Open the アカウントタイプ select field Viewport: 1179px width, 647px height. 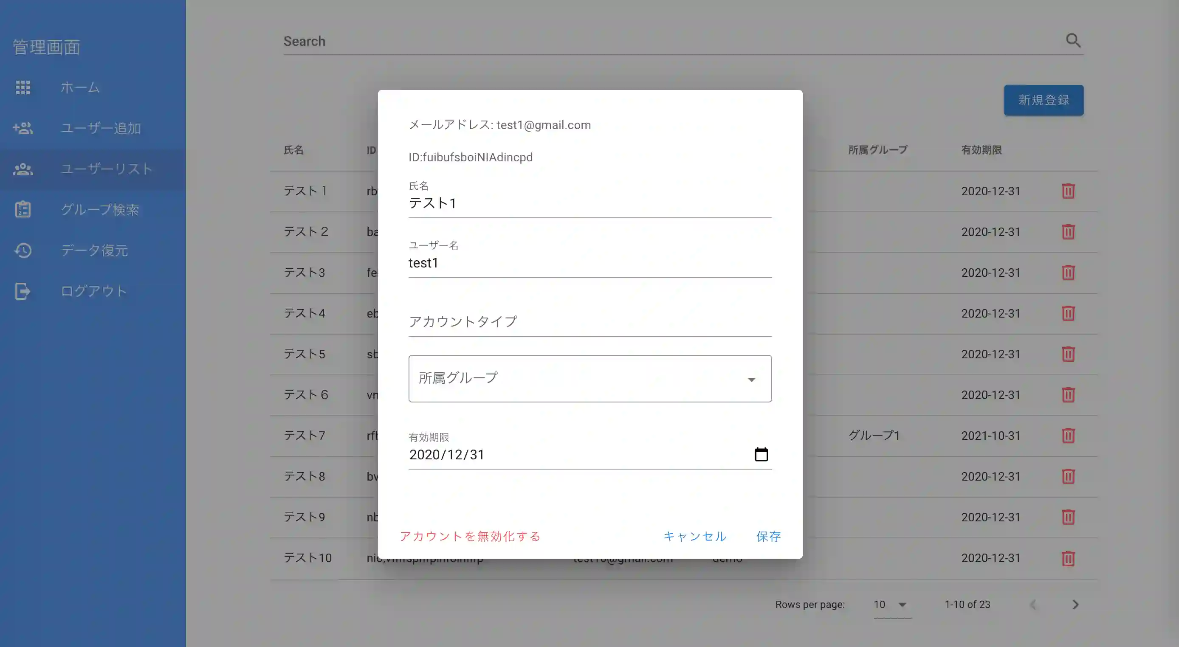[x=589, y=322]
